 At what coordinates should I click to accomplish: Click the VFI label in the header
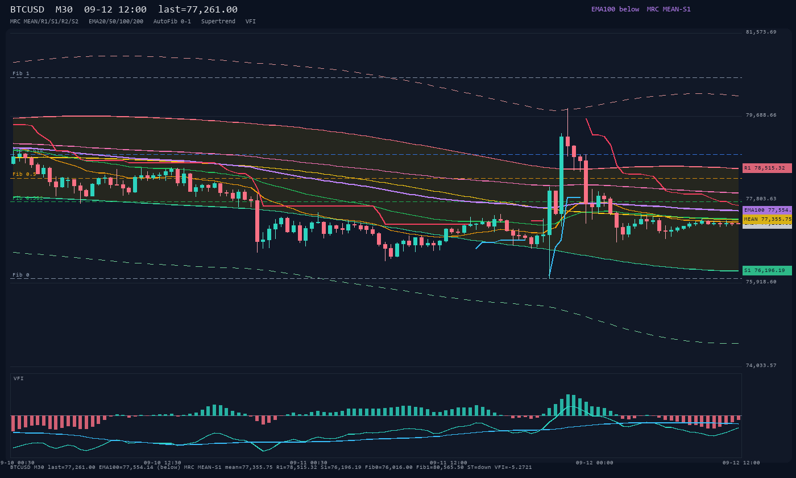point(251,21)
